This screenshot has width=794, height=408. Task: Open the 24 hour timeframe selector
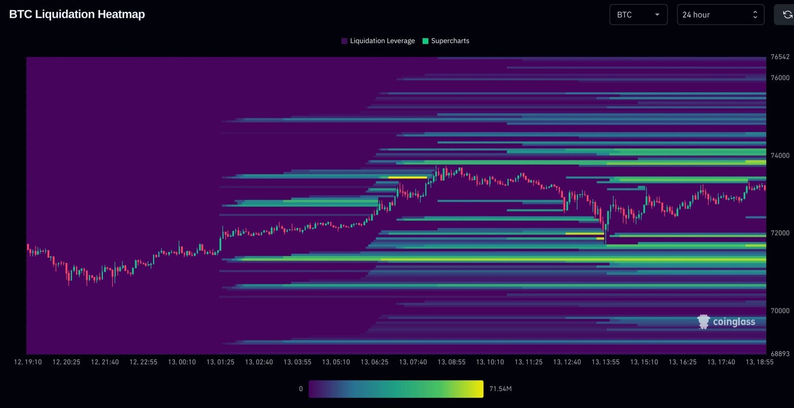pos(720,14)
